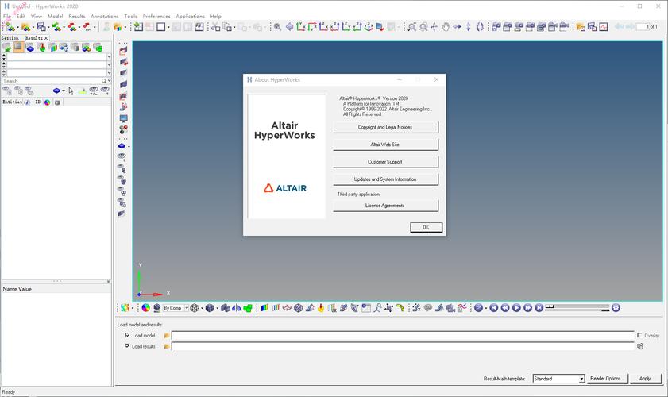Screen dimensions: 668x397
Task: Click the browser Search input field
Action: [x=52, y=81]
